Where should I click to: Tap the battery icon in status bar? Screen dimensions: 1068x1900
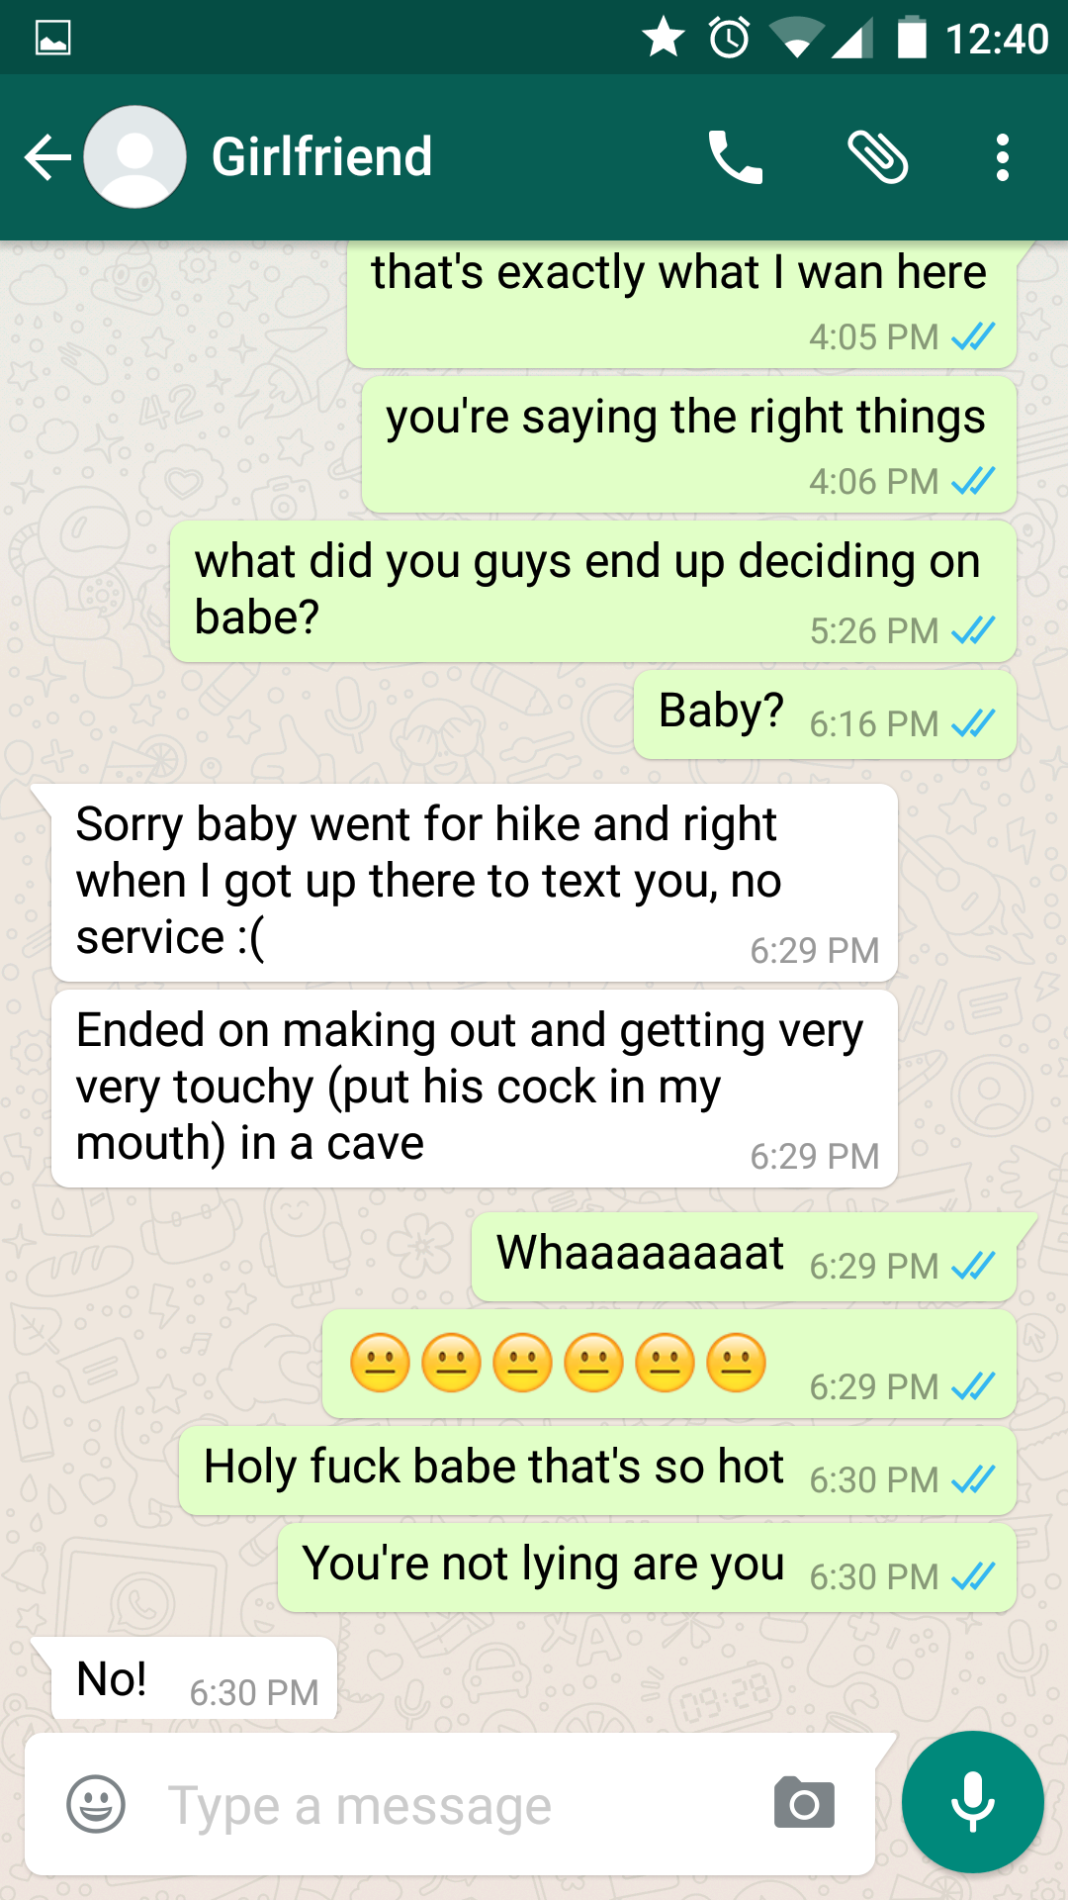912,38
